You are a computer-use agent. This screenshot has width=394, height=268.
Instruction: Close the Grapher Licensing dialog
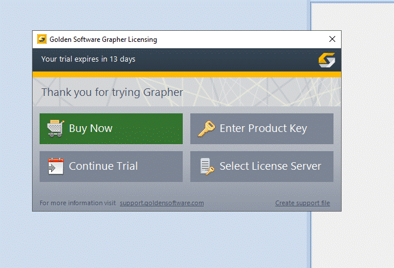point(332,40)
